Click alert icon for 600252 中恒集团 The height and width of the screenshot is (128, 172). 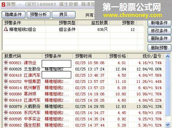(6, 82)
